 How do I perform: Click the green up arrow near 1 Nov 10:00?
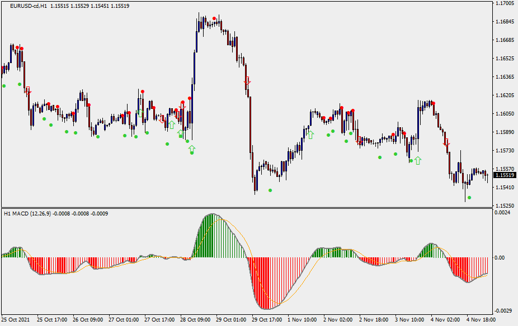tap(310, 135)
